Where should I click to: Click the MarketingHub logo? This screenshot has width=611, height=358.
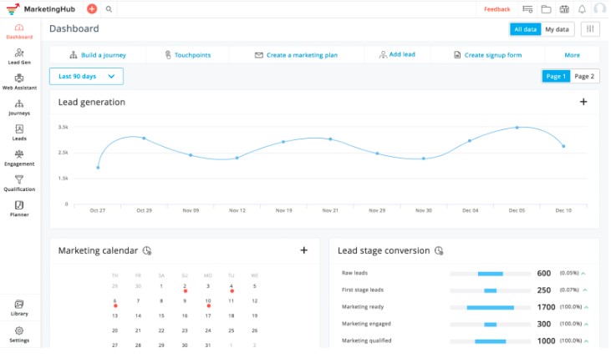point(41,9)
